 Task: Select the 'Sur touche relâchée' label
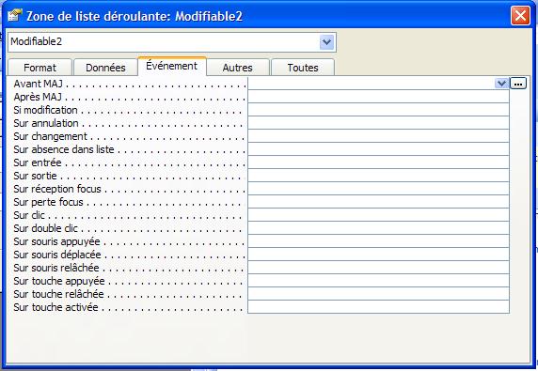point(58,294)
